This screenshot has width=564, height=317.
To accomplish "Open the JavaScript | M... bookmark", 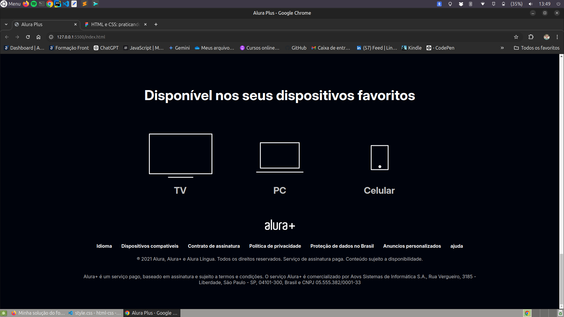I will tap(143, 48).
